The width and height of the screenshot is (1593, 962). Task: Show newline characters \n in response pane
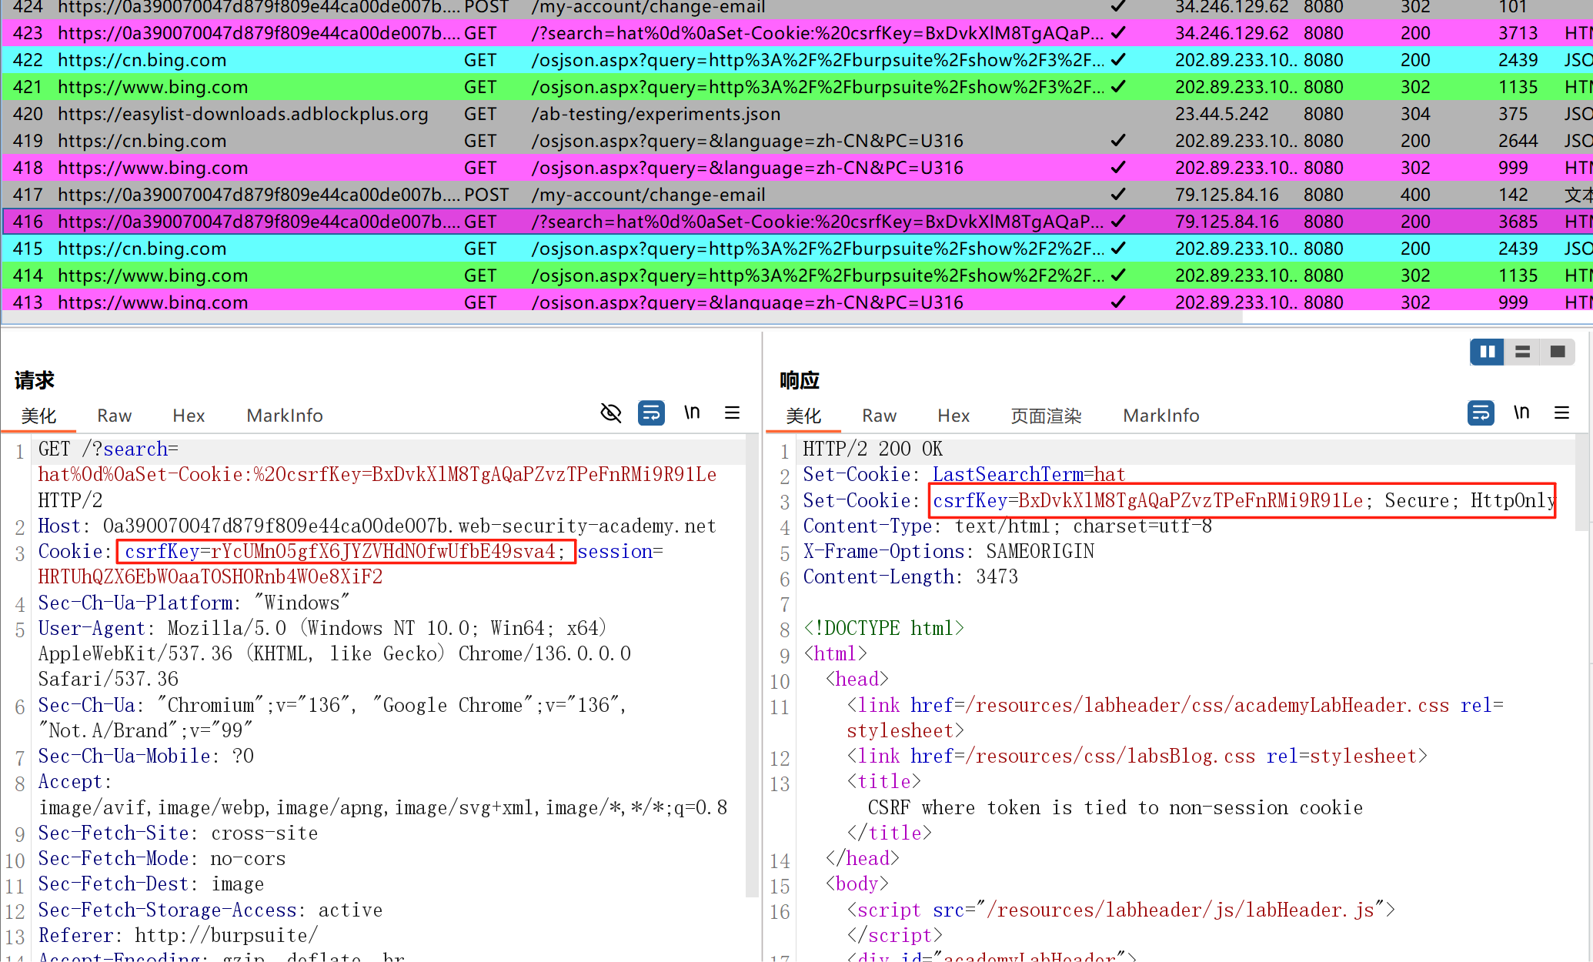click(x=1521, y=413)
